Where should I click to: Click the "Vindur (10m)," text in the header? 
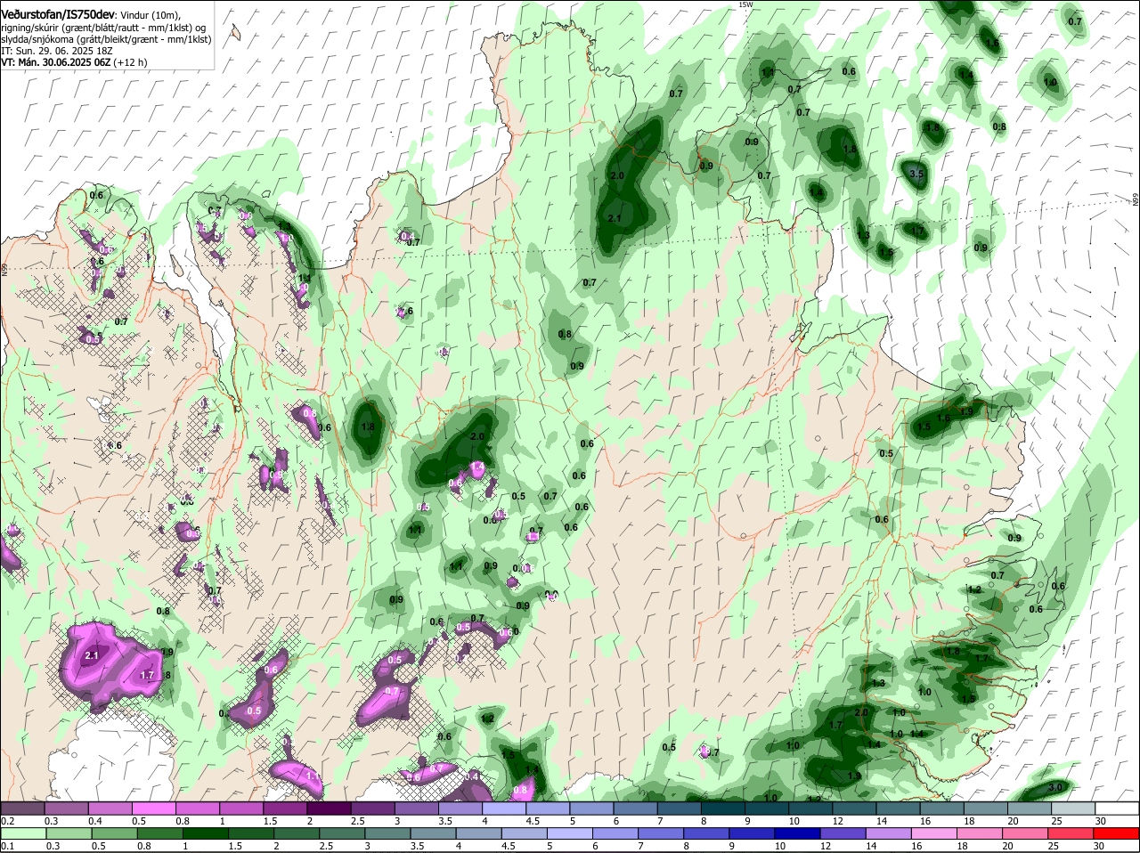click(x=150, y=16)
